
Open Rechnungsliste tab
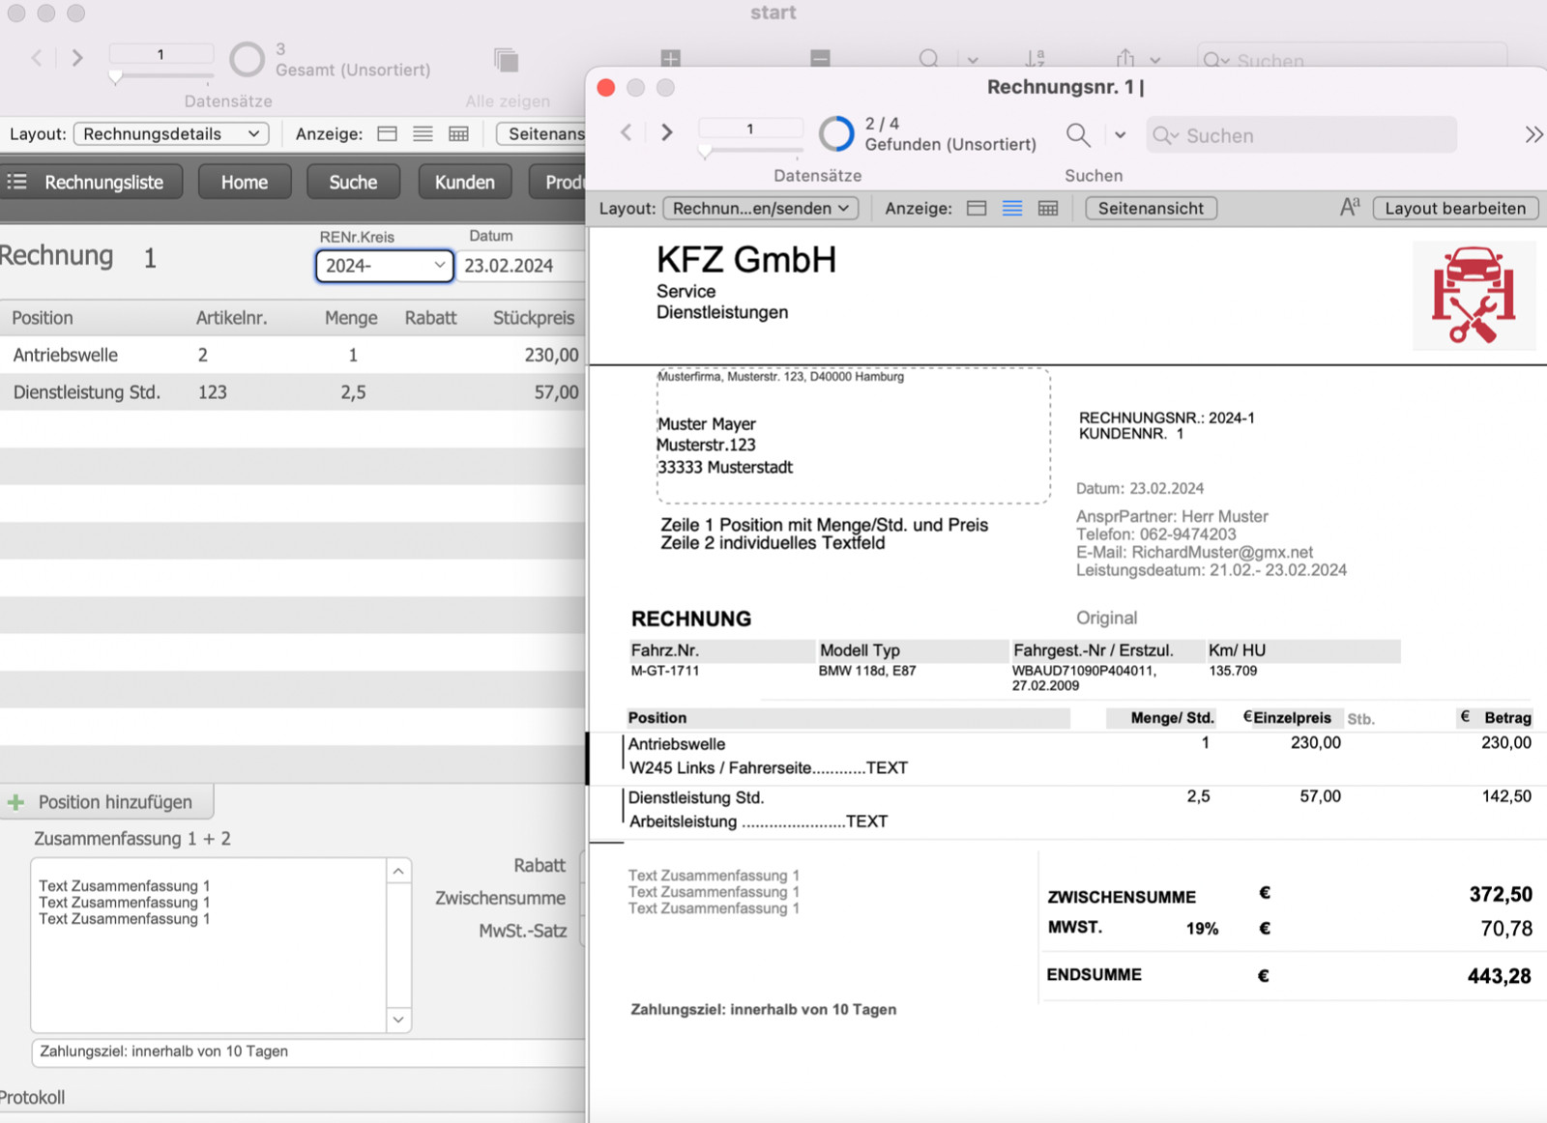pyautogui.click(x=93, y=182)
